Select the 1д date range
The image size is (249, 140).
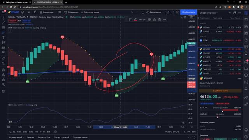coord(11,132)
